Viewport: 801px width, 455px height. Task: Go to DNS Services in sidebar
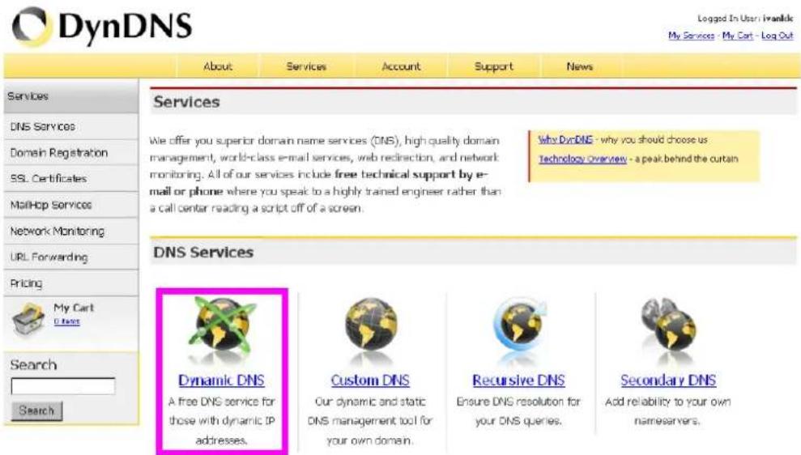tap(71, 126)
